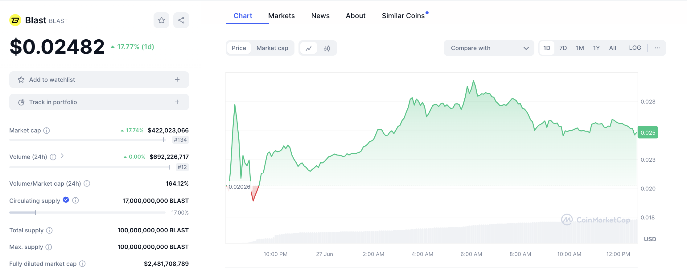Open the Compare with dropdown
The height and width of the screenshot is (268, 687).
489,48
